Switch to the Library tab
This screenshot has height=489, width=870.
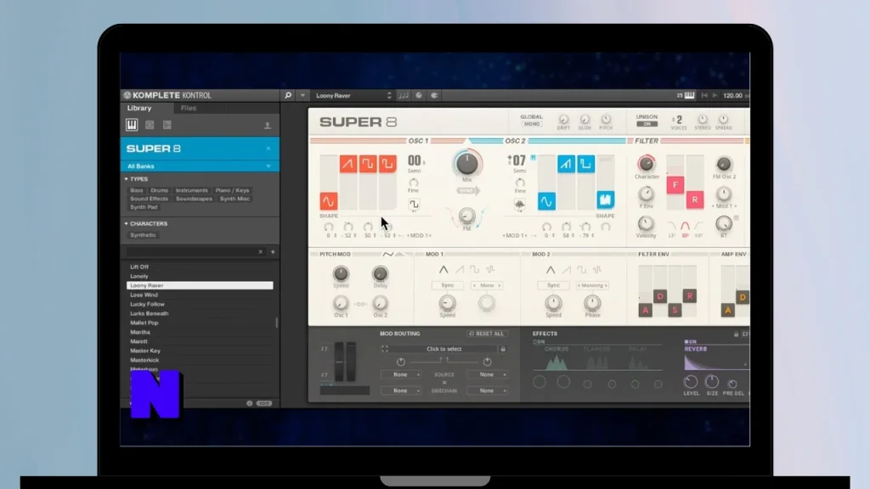(139, 108)
